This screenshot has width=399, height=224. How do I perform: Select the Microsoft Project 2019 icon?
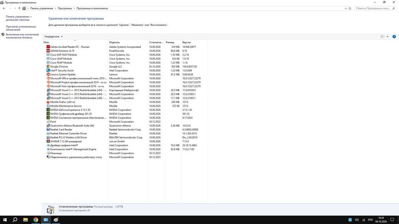[48, 82]
